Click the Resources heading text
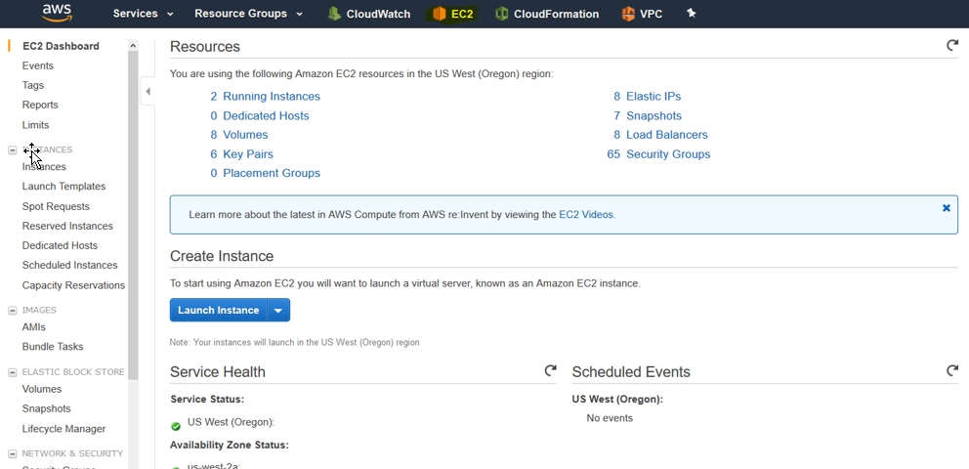Viewport: 969px width, 469px height. pyautogui.click(x=204, y=46)
